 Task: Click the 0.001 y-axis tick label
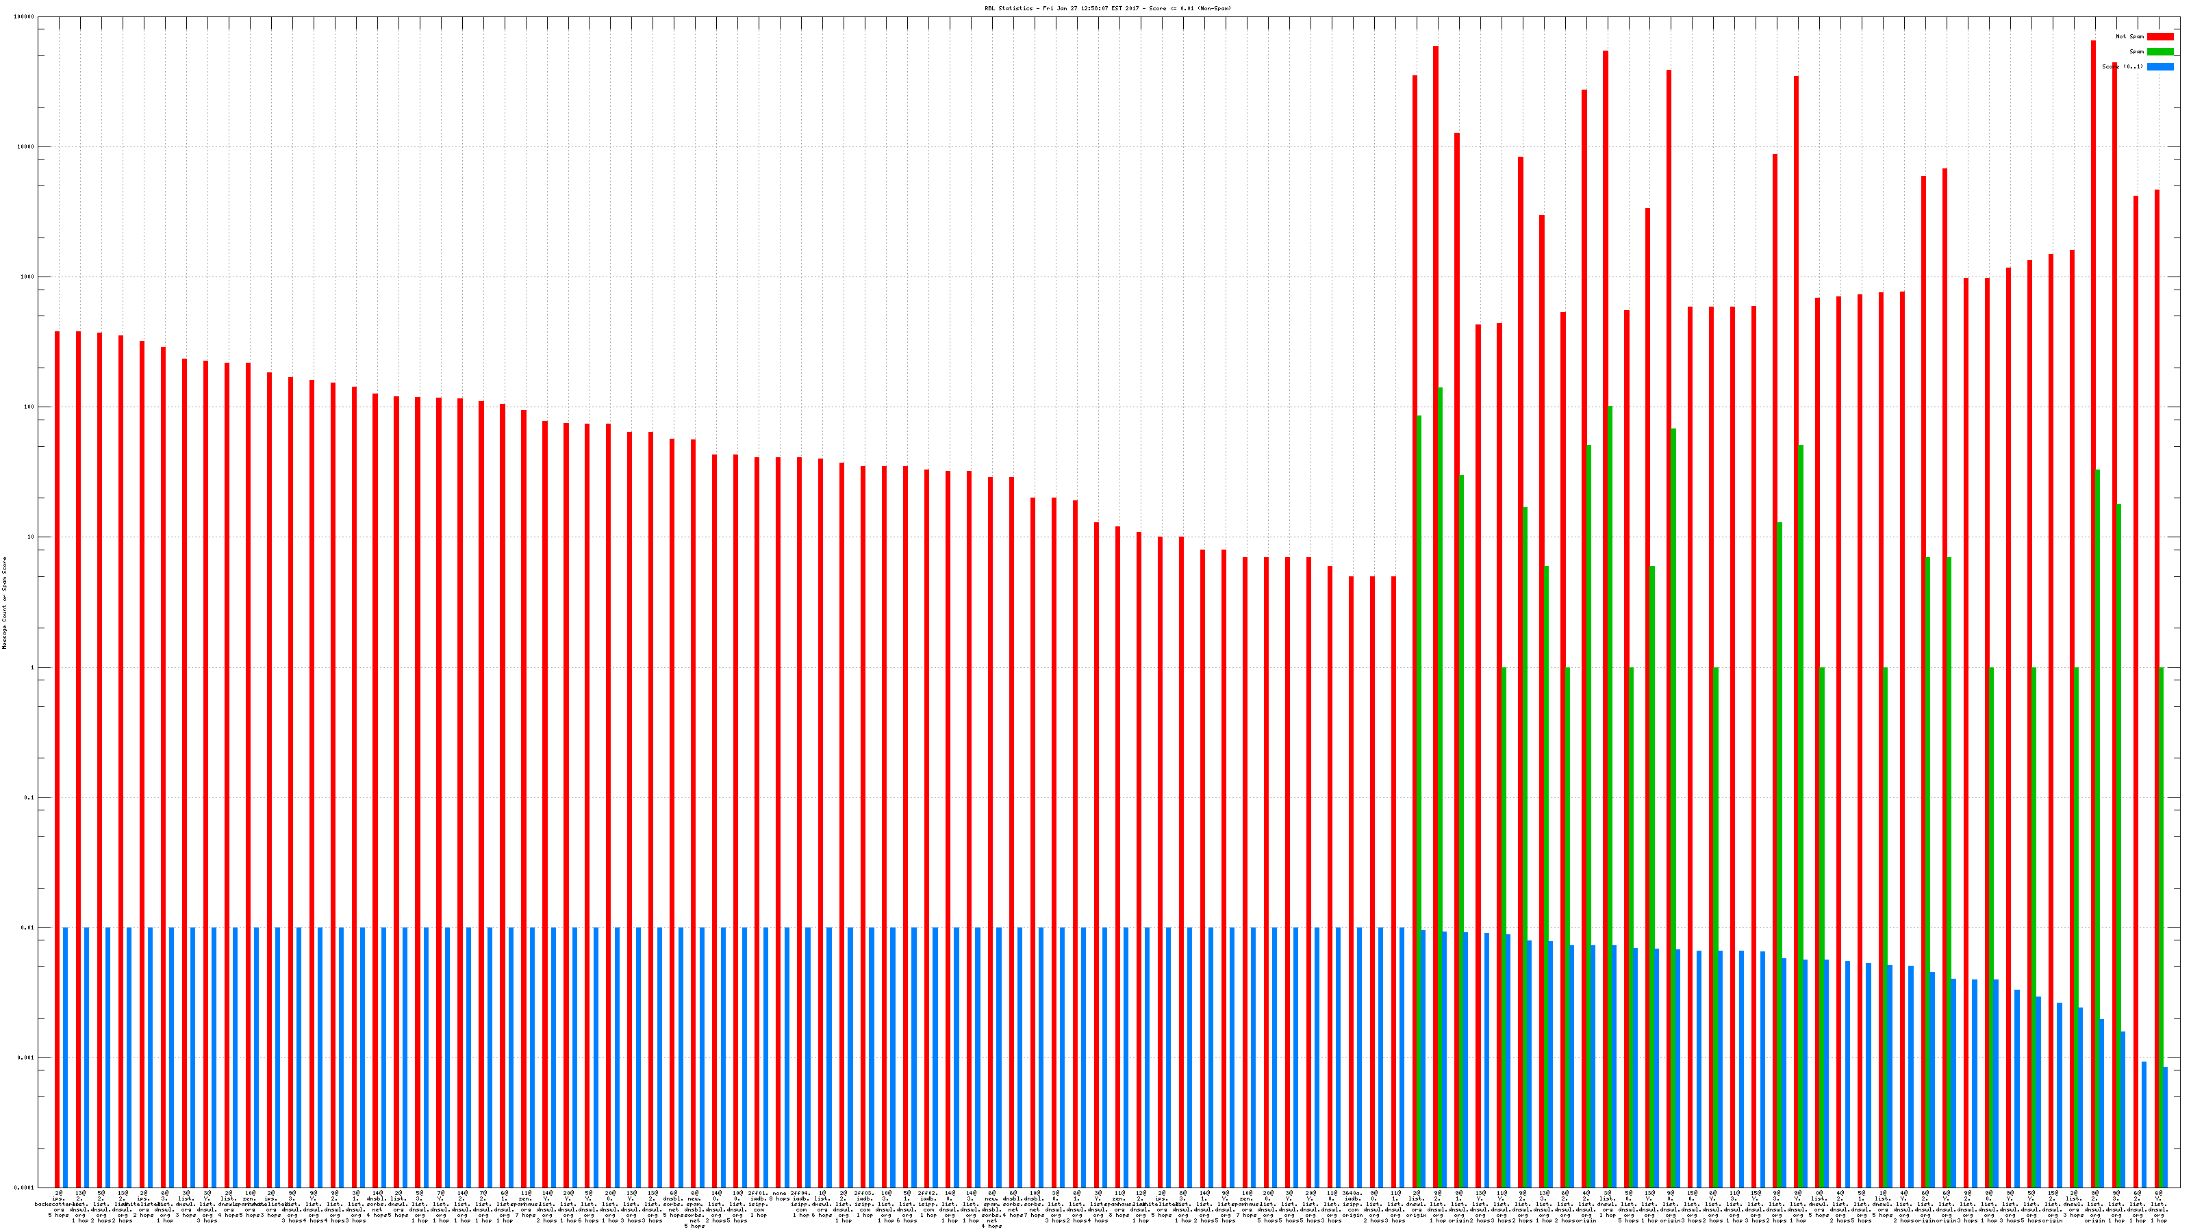[x=27, y=1059]
